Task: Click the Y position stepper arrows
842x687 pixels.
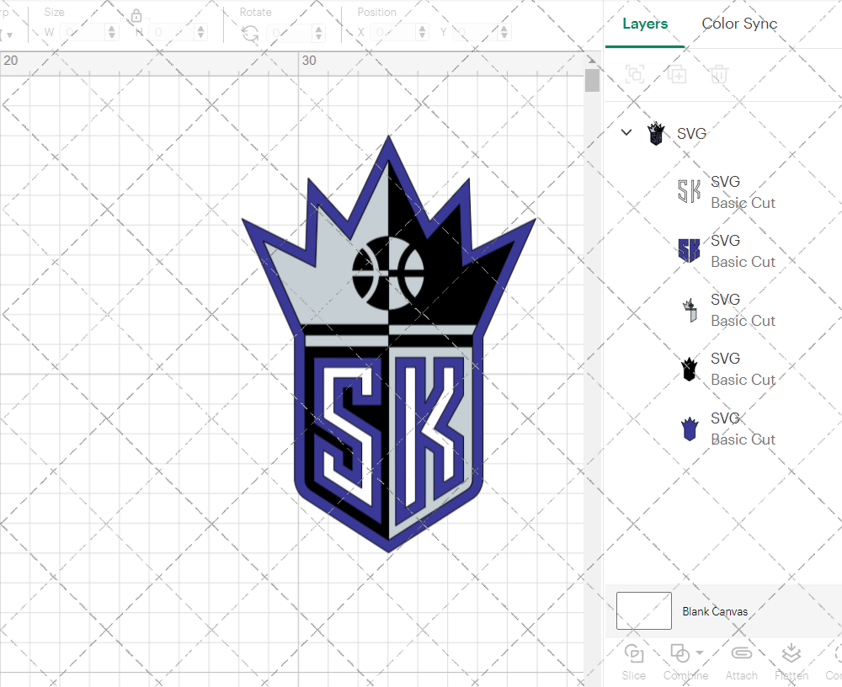Action: click(x=504, y=33)
